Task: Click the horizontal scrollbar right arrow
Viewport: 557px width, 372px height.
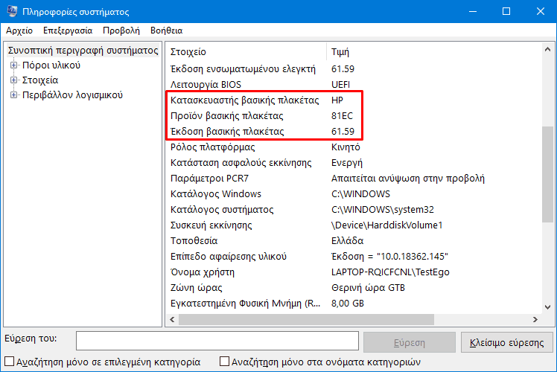Action: click(535, 319)
